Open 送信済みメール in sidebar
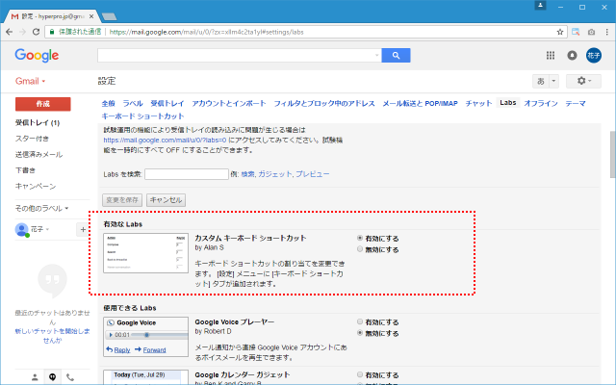 38,154
